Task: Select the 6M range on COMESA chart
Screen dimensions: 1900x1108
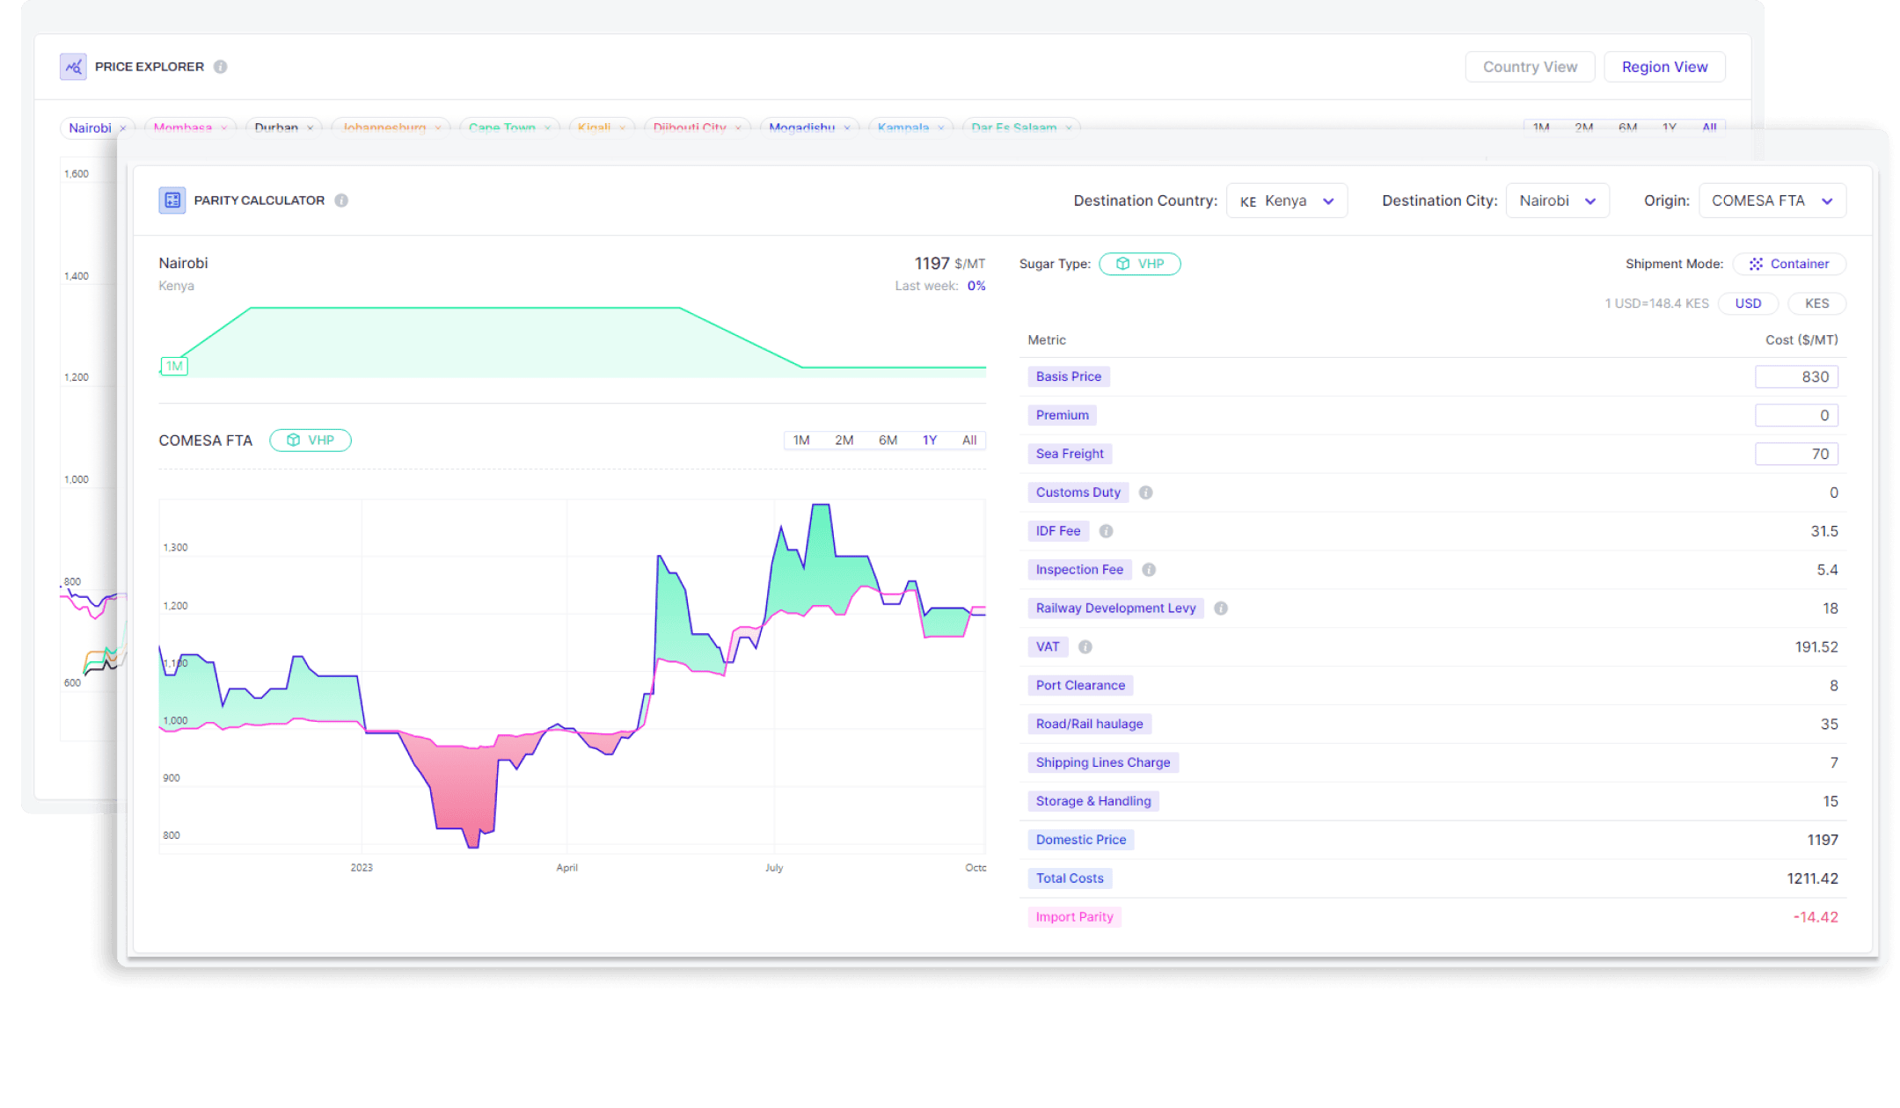Action: [888, 440]
